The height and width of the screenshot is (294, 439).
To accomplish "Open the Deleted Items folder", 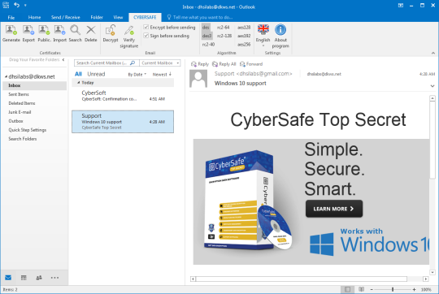I will [22, 103].
